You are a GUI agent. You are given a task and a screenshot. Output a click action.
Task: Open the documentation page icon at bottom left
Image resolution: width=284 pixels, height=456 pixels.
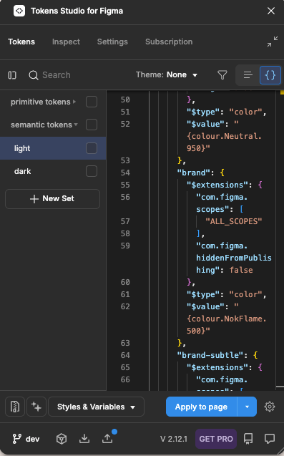15,407
